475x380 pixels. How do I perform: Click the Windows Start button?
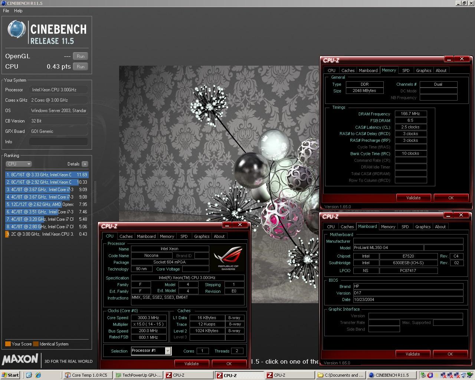[10, 375]
